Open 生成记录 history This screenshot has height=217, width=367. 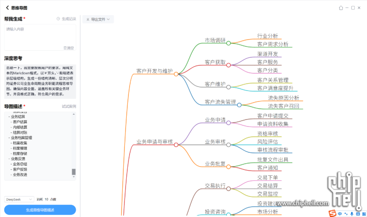tap(66, 19)
